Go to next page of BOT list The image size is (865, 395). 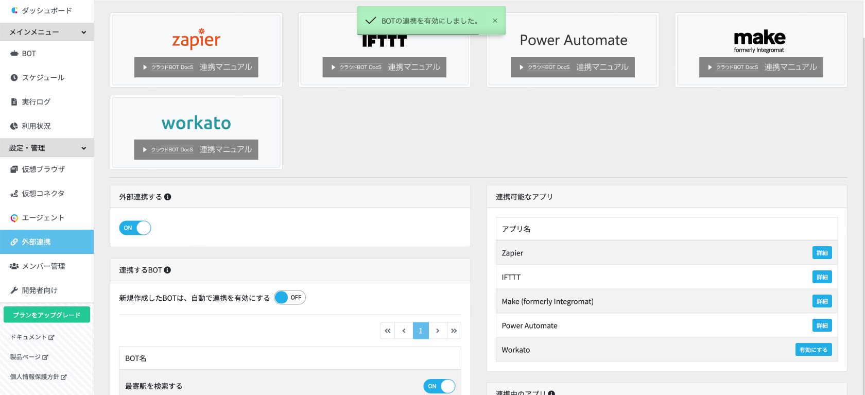438,331
